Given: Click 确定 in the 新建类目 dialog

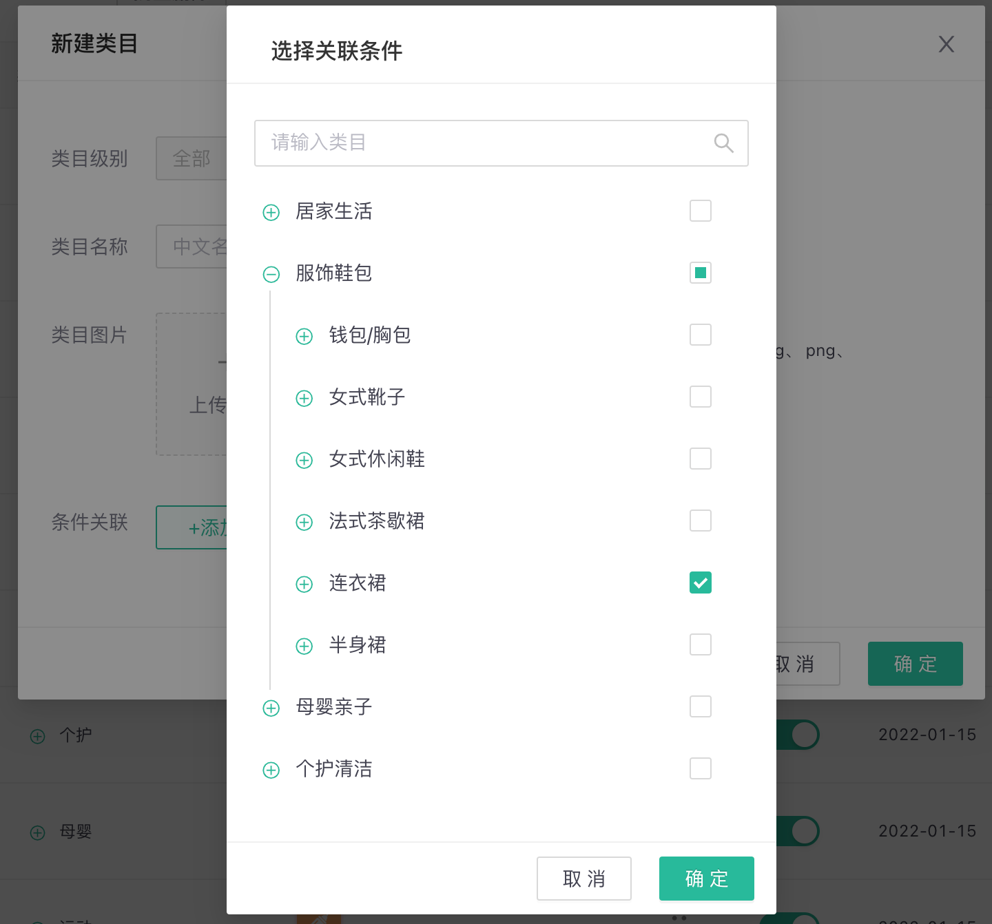Looking at the screenshot, I should click(x=916, y=664).
